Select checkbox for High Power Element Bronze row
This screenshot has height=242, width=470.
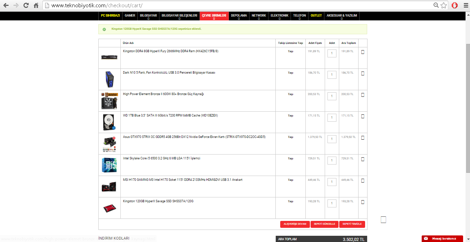click(x=363, y=95)
